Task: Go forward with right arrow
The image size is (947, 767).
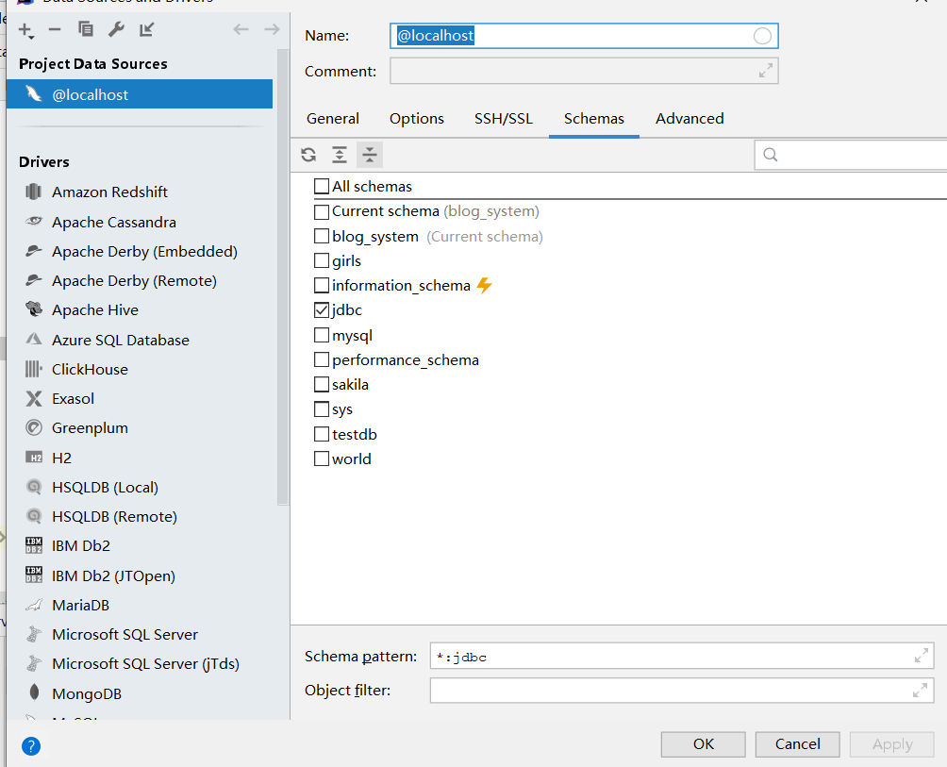Action: [x=272, y=29]
